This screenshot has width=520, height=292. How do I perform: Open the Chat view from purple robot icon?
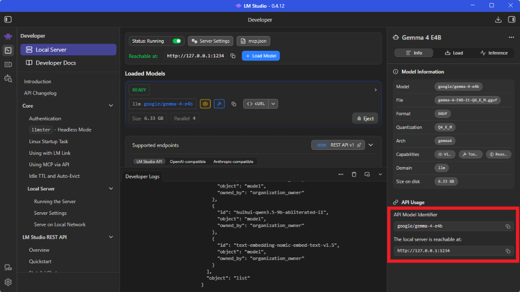click(8, 36)
